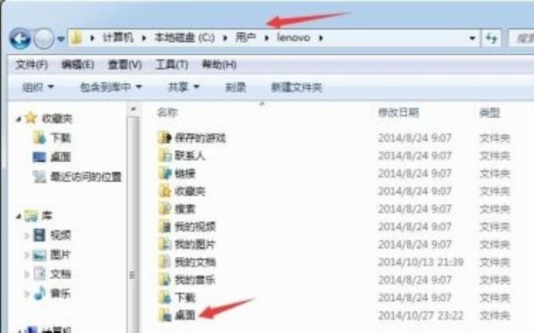Sort by the 修改日期 column header
The height and width of the screenshot is (333, 534).
398,112
